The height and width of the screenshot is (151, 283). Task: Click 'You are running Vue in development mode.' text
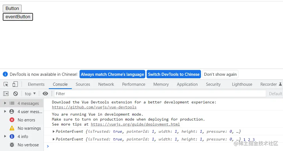pos(98,114)
